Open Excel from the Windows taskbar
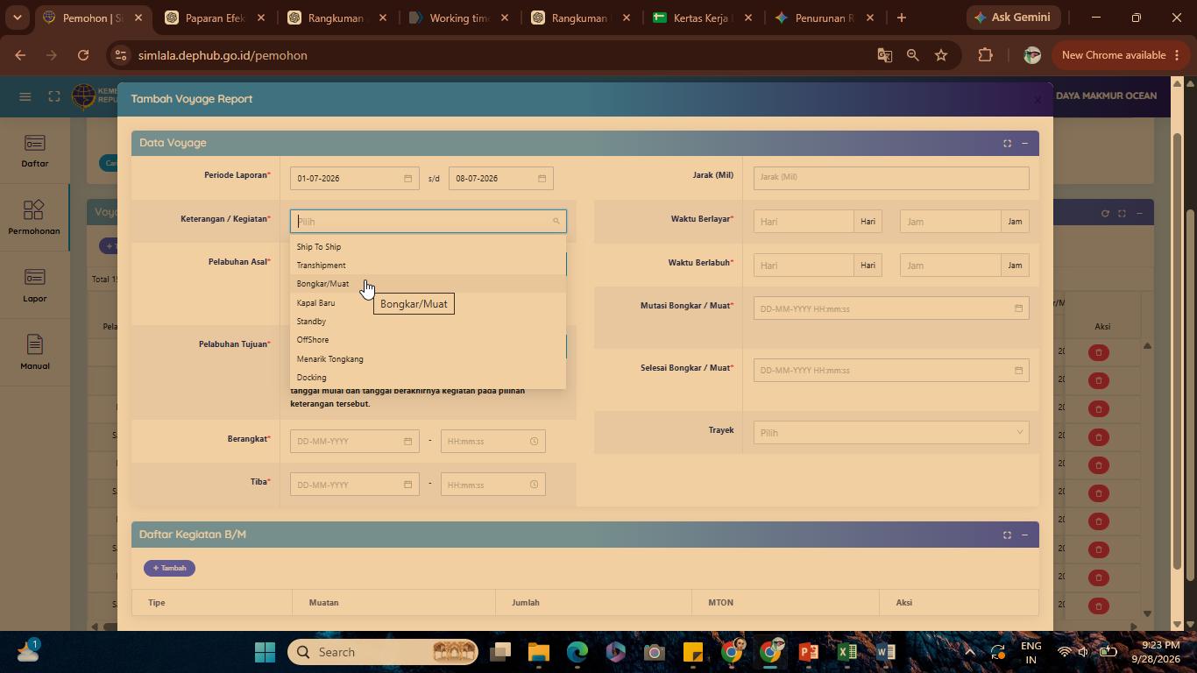The height and width of the screenshot is (673, 1197). (846, 652)
